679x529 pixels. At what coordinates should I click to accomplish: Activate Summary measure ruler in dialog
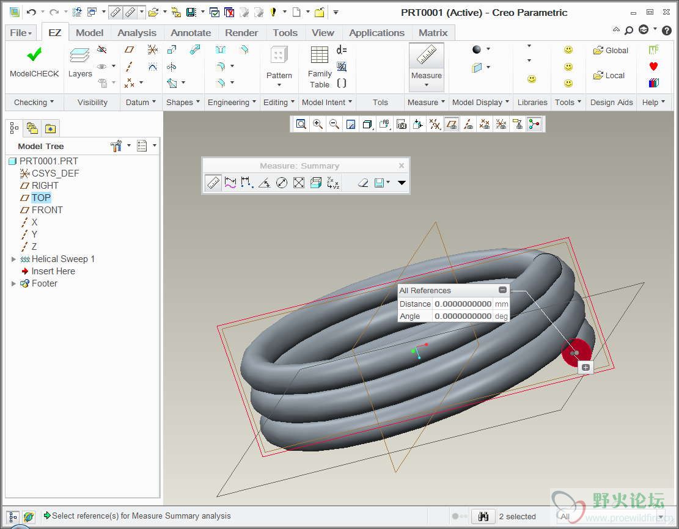tap(213, 183)
